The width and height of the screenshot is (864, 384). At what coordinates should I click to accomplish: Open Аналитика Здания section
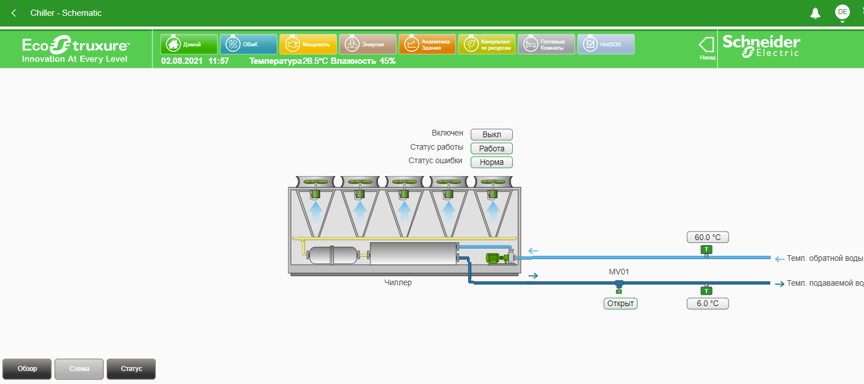coord(427,44)
